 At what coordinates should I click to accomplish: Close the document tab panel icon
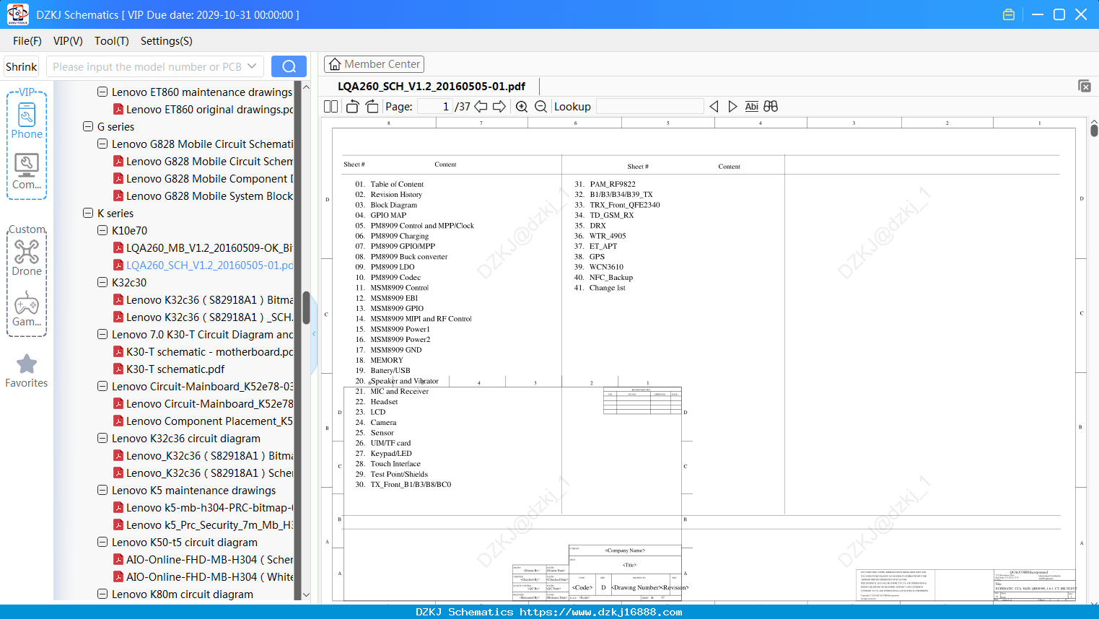(x=1084, y=86)
